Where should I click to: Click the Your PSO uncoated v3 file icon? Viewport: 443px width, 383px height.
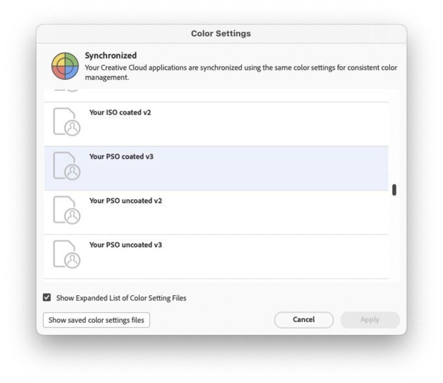[x=67, y=254]
